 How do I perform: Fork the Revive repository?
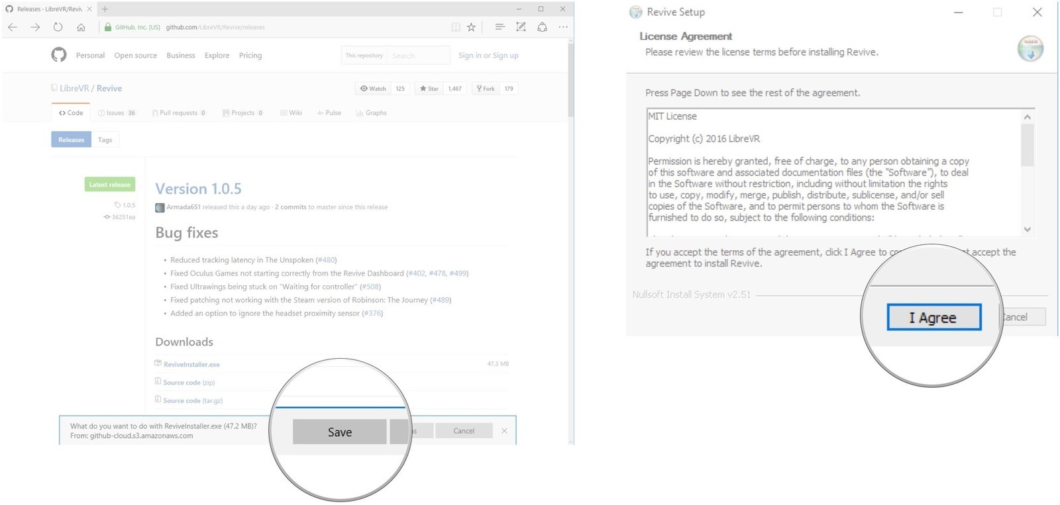click(x=486, y=89)
